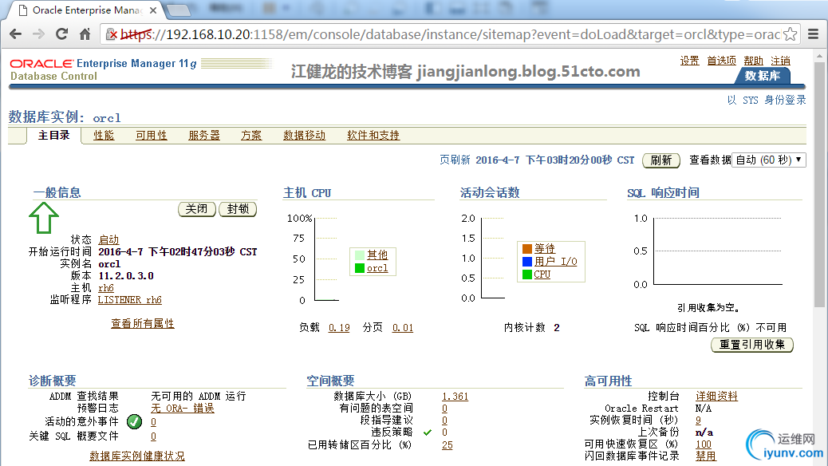The height and width of the screenshot is (466, 828).
Task: Bookmark this page with the star icon
Action: (790, 34)
